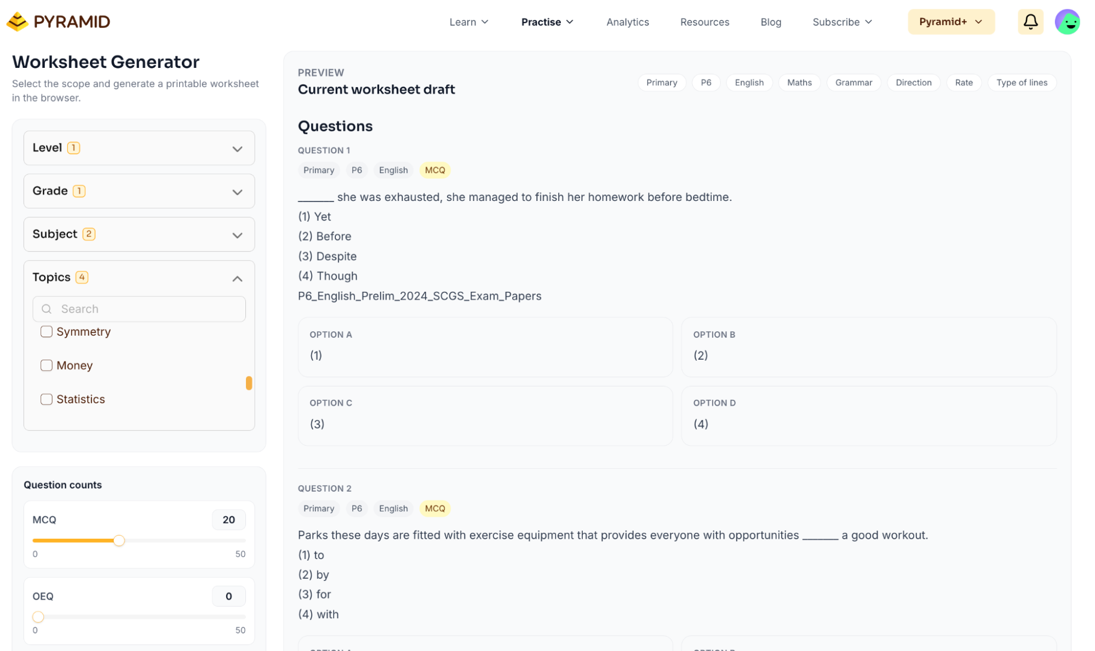Open the Pyramid+ dropdown
Screen dimensions: 1095x651
[x=951, y=22]
